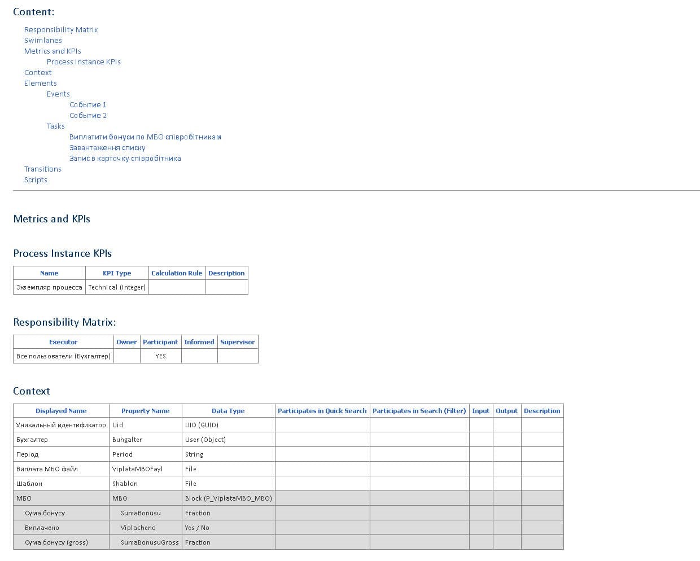Click the SumaBonusuGross property cell

point(150,542)
